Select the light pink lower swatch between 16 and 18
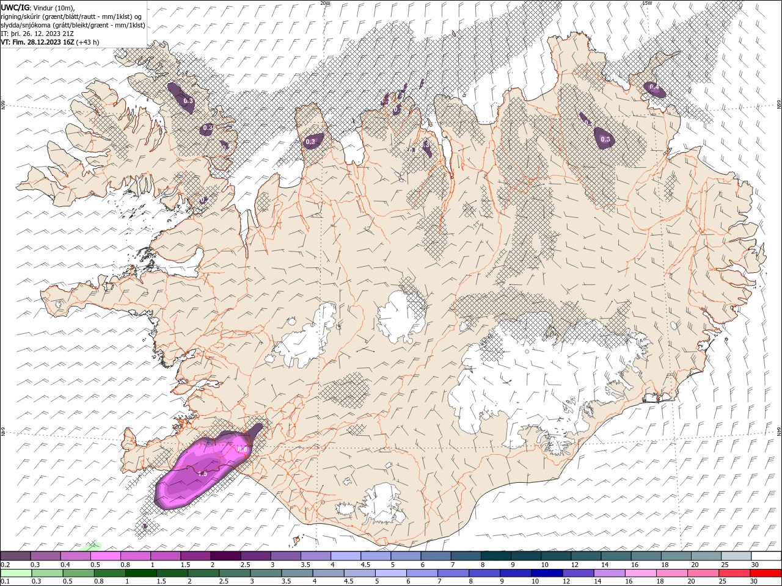Image resolution: width=782 pixels, height=586 pixels. pyautogui.click(x=640, y=573)
